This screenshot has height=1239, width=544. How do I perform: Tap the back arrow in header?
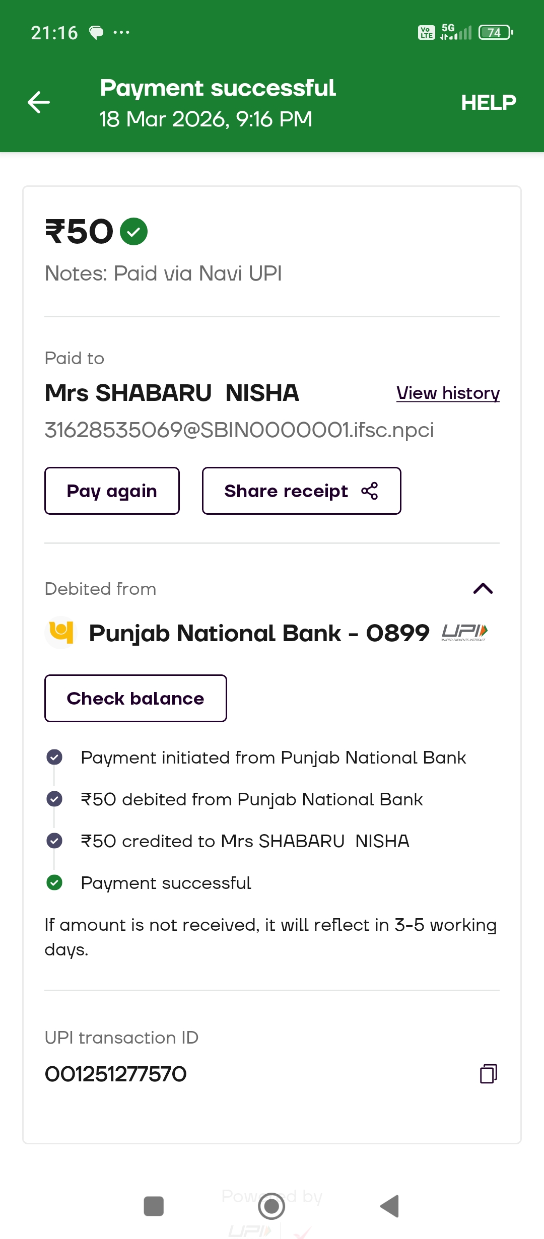[39, 103]
